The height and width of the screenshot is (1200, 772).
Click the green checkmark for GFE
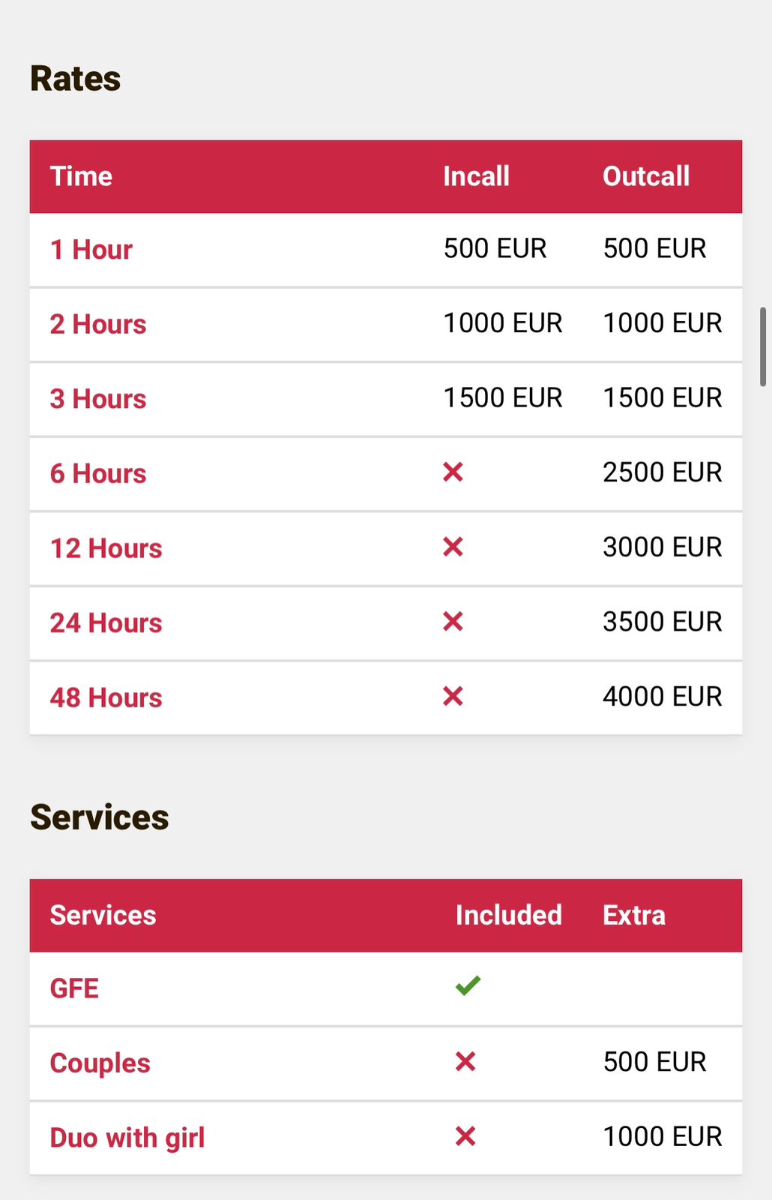click(x=468, y=985)
